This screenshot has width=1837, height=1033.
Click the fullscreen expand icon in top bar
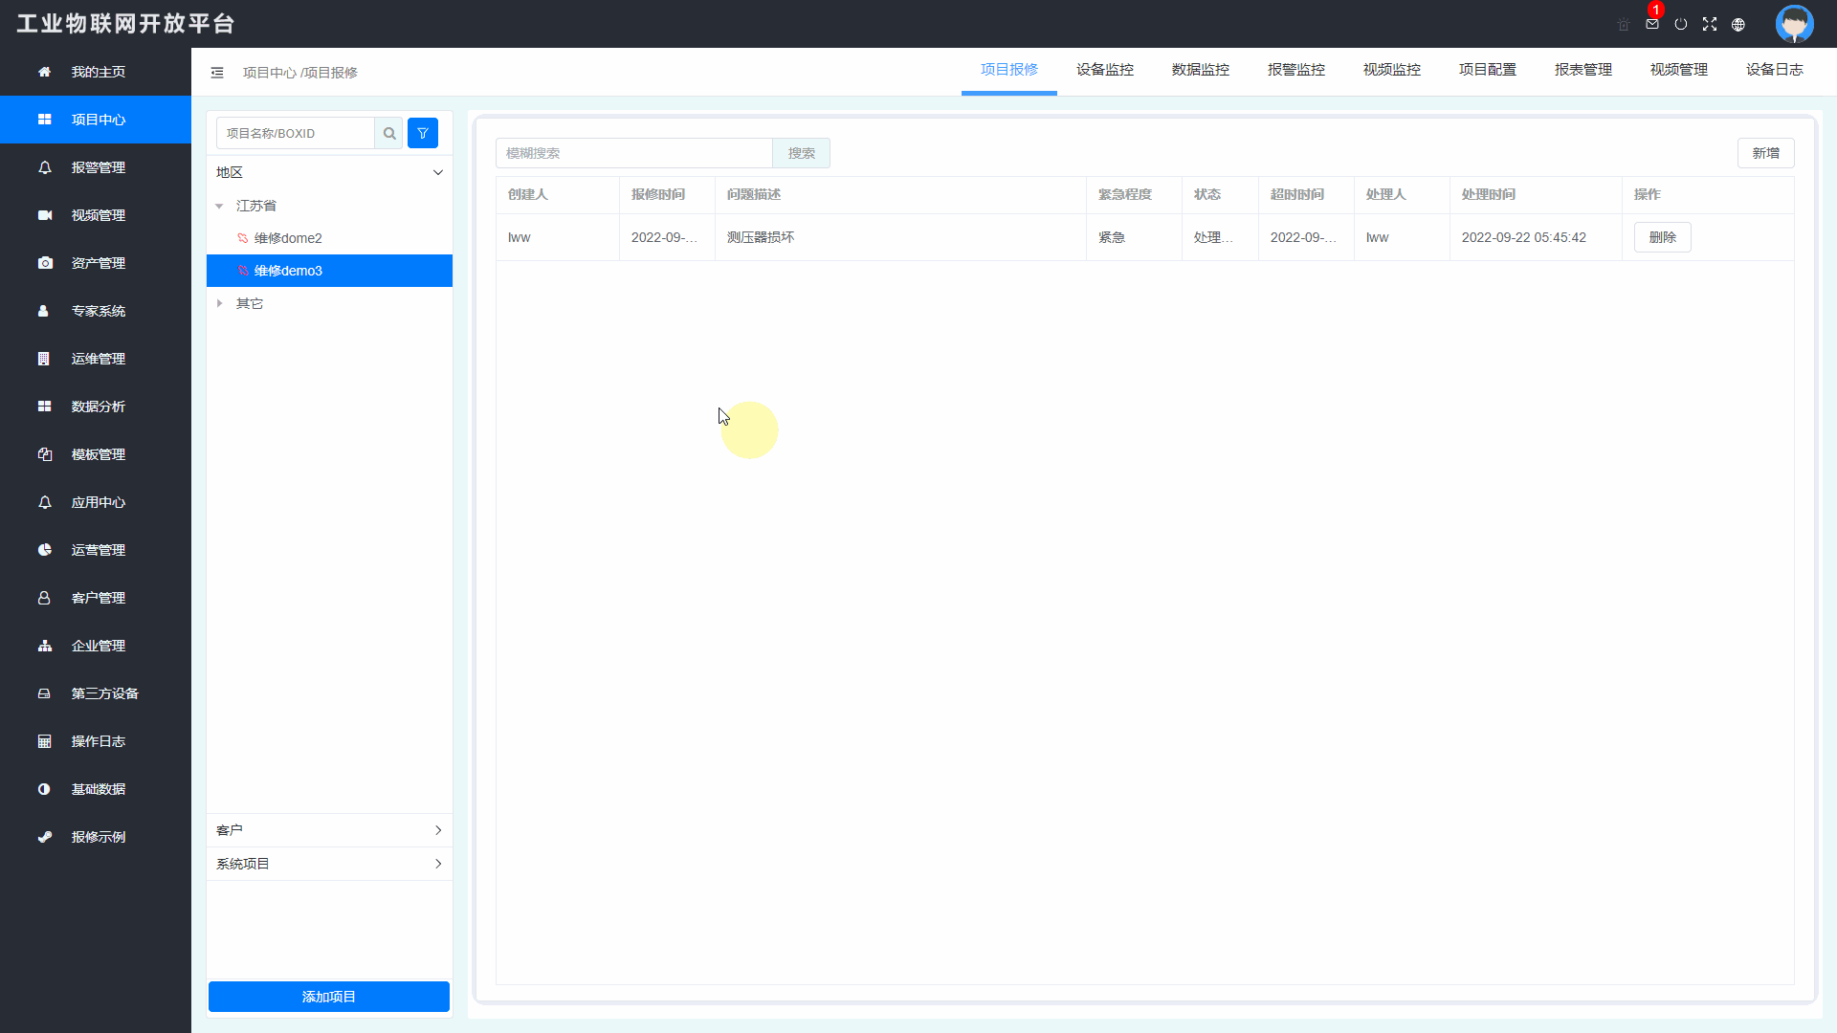tap(1710, 24)
